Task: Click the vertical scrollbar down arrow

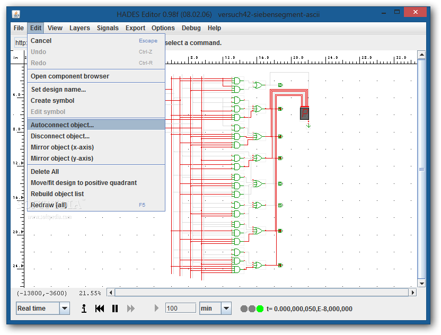Action: (x=421, y=284)
